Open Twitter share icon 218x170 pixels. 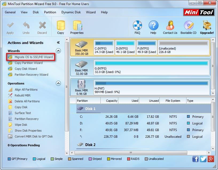click(x=203, y=159)
